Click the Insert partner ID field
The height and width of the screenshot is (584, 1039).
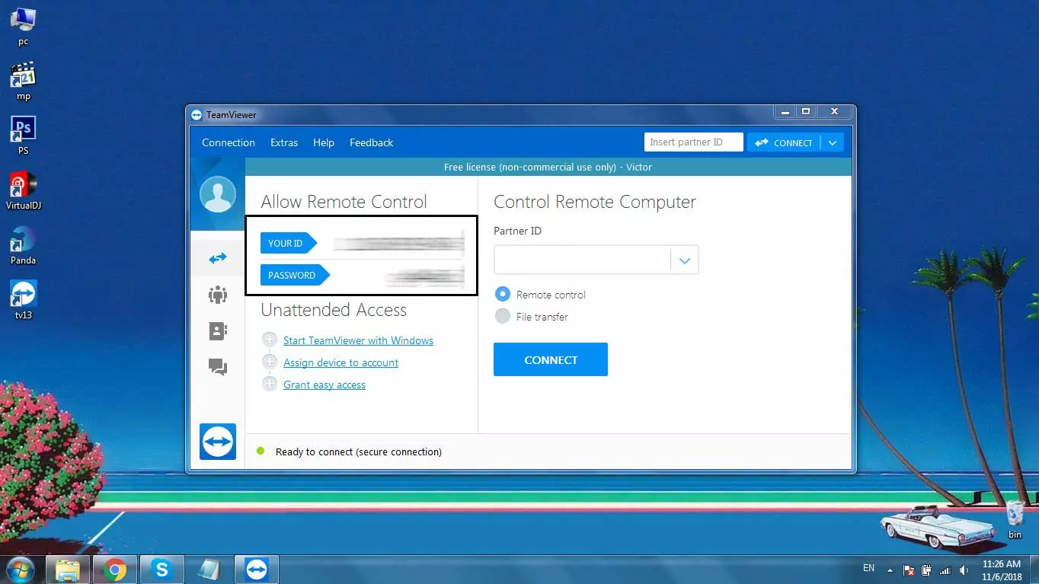(x=693, y=142)
